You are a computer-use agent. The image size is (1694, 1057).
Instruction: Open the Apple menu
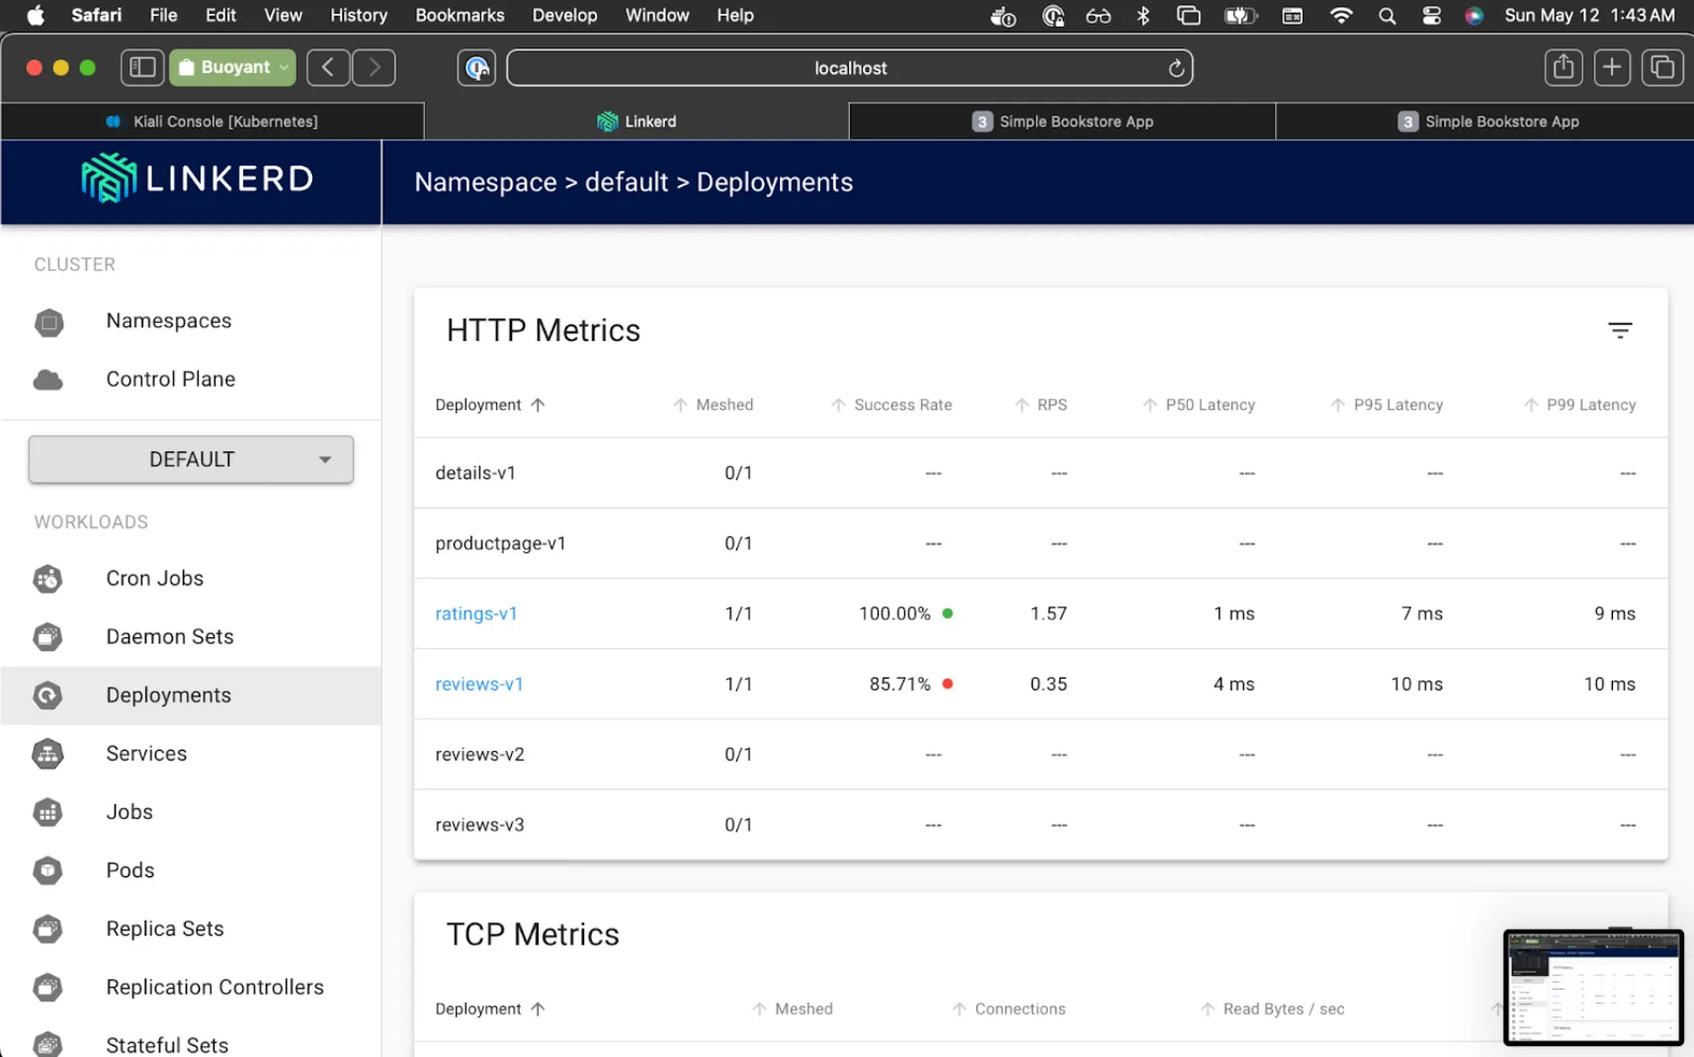[x=36, y=16]
